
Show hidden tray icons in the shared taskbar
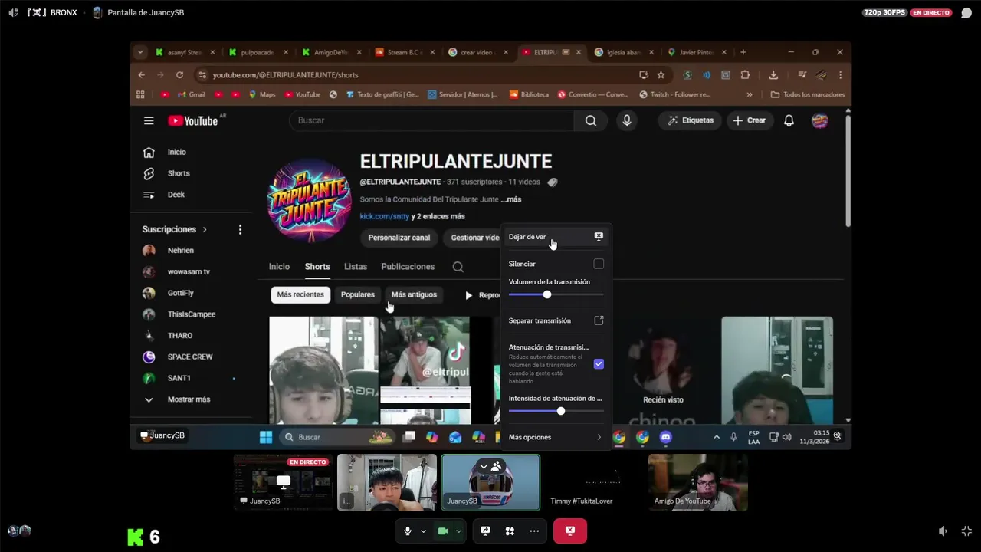[x=717, y=437]
